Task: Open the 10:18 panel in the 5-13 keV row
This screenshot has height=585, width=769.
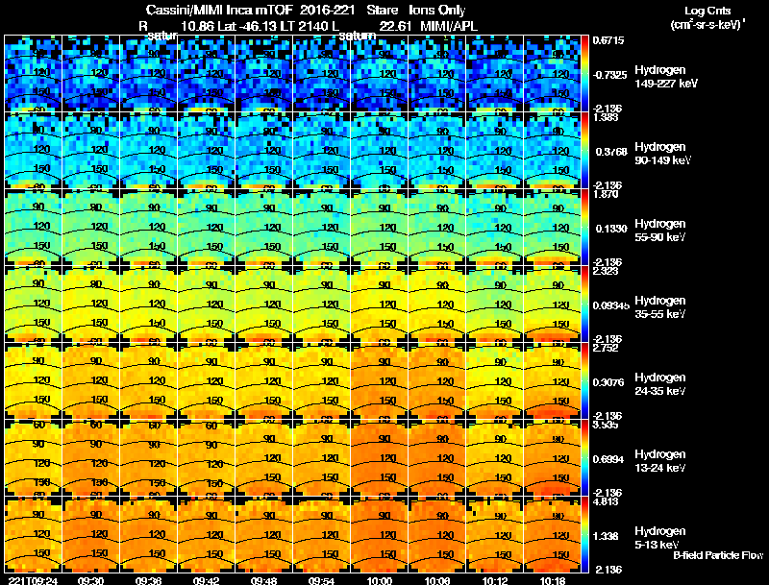Action: 552,534
